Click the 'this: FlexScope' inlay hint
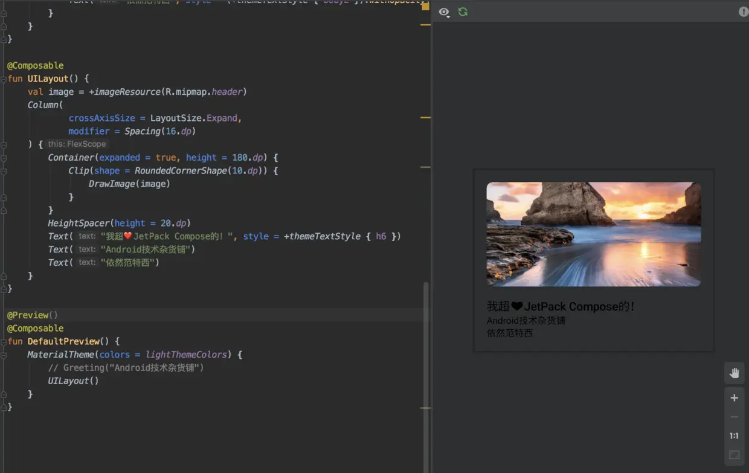This screenshot has height=473, width=749. pos(77,144)
